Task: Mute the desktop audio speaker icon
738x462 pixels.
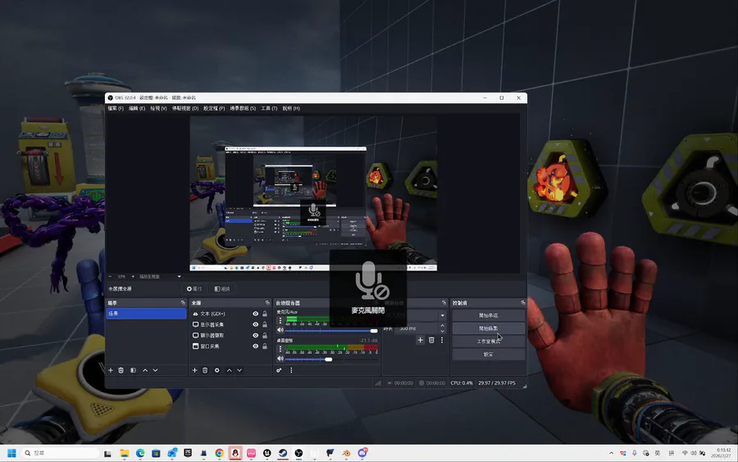Action: pyautogui.click(x=280, y=359)
